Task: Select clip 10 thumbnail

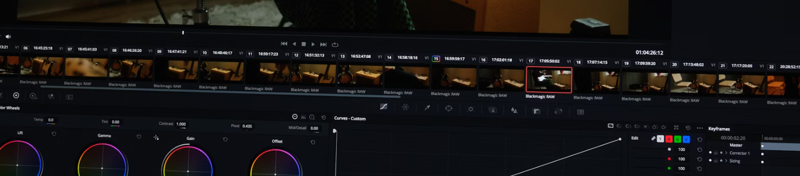Action: click(221, 71)
